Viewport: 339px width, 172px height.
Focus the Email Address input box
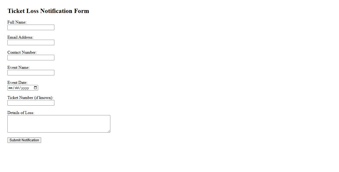[31, 43]
